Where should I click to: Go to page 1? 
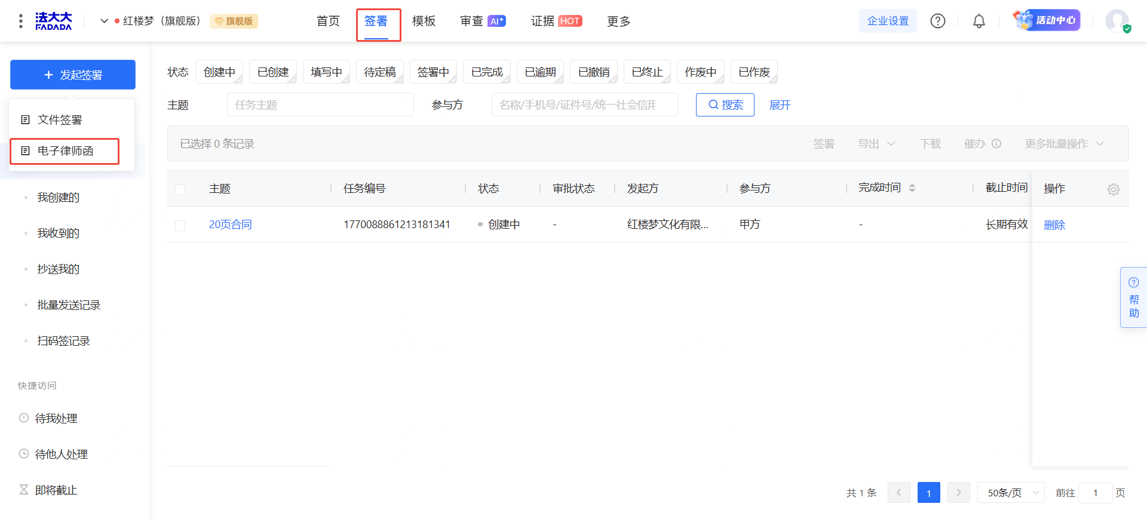point(929,493)
